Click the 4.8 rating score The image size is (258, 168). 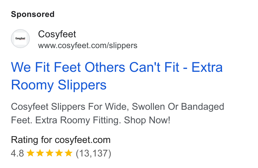tap(17, 153)
